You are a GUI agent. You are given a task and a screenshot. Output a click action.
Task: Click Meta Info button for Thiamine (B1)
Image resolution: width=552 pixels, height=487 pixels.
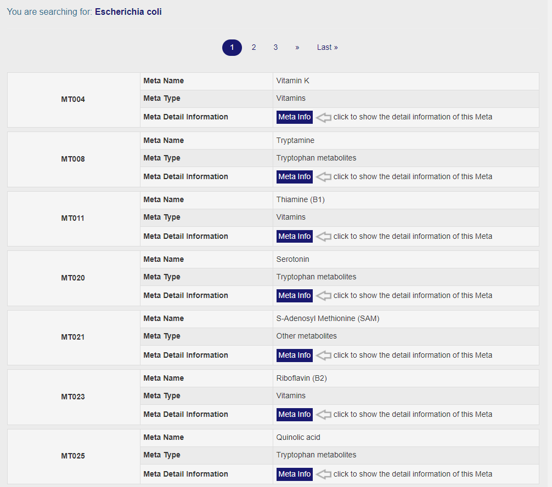(294, 236)
